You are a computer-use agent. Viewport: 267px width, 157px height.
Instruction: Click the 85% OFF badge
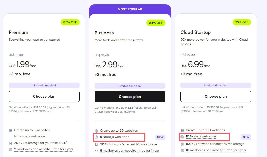pos(70,22)
